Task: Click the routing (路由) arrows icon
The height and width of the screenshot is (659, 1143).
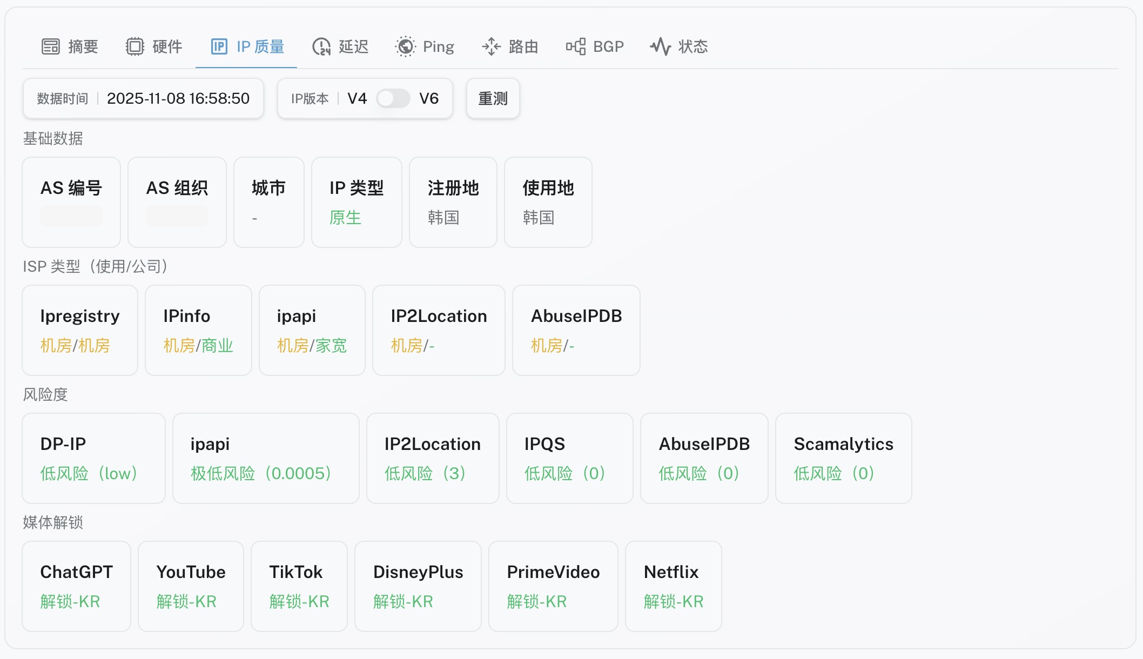Action: [491, 46]
